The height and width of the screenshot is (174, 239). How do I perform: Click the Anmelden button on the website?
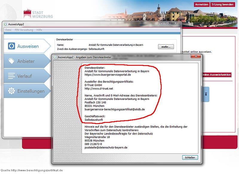[x=202, y=4]
